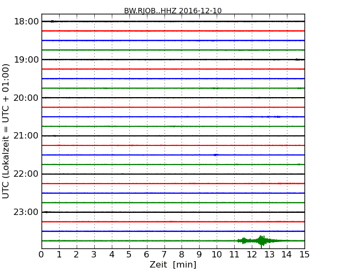This screenshot has width=346, height=276.
Task: Click x-axis tick label 9
Action: click(x=199, y=255)
